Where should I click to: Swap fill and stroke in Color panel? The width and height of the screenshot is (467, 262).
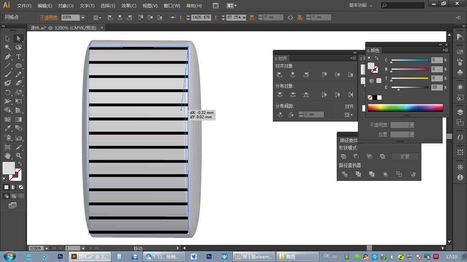click(377, 58)
